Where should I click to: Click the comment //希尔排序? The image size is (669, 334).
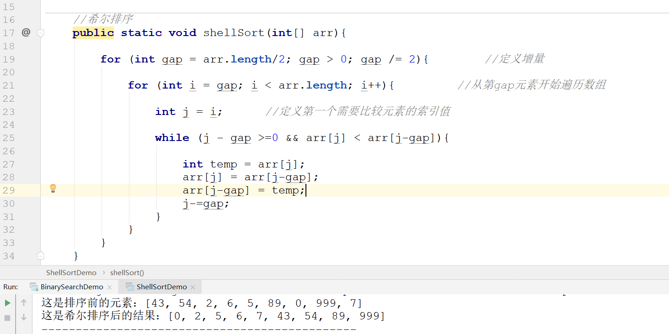[x=103, y=19]
